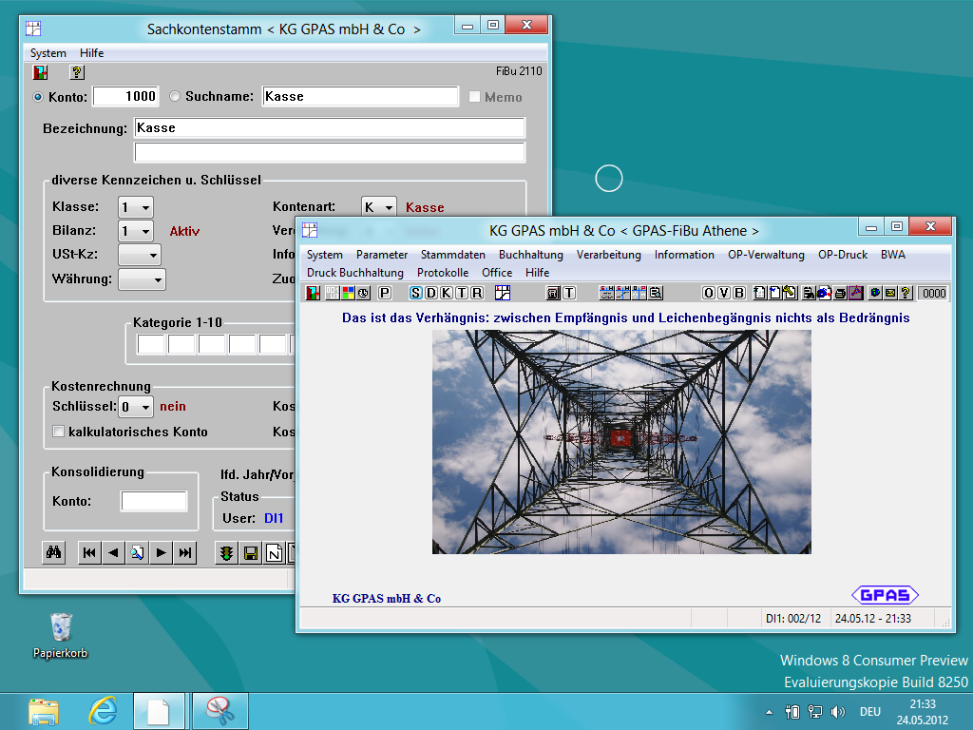Click the floppy disk save icon

point(251,553)
